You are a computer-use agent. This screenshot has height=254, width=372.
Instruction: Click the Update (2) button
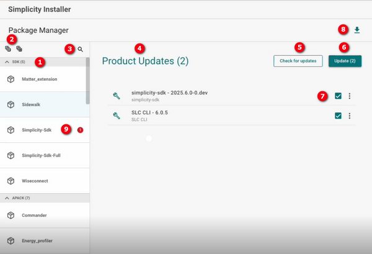(345, 61)
